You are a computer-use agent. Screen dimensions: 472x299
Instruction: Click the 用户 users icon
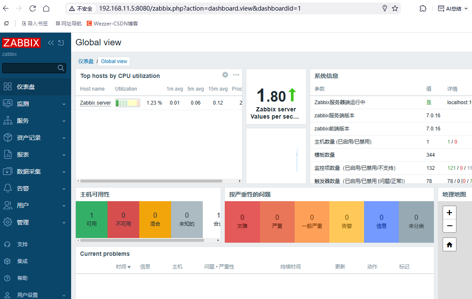click(x=8, y=205)
